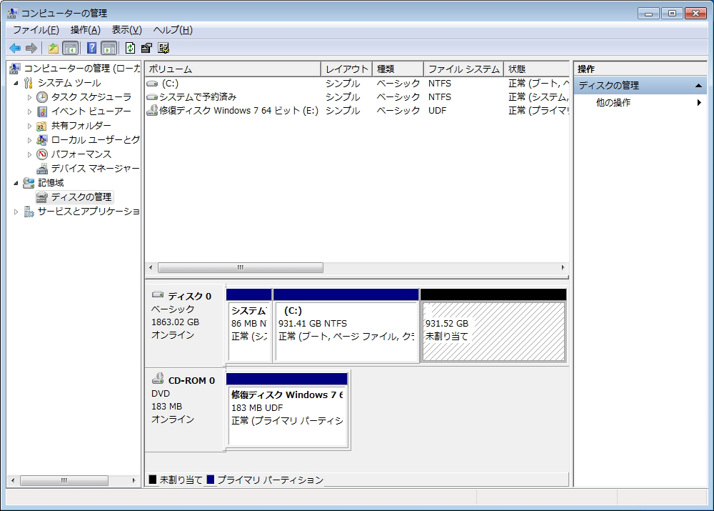
Task: Open 他の操作 in the actions pane
Action: point(613,103)
